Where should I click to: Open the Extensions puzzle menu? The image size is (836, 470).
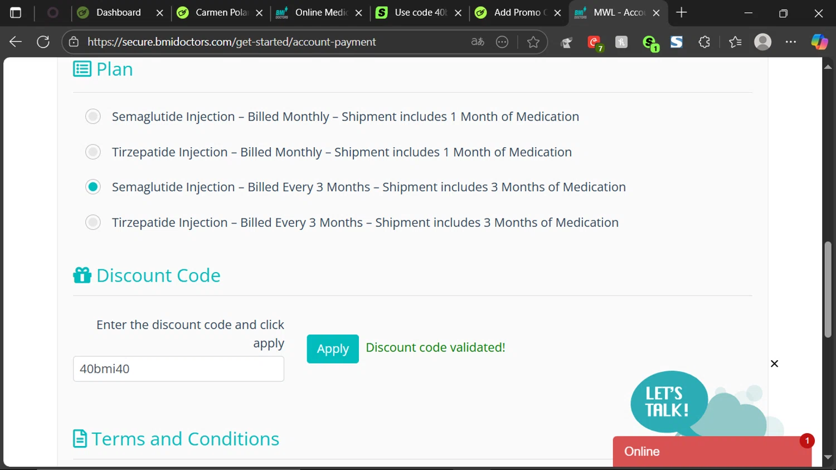[x=704, y=42]
